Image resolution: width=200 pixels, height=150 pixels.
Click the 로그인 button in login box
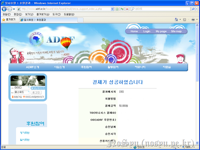coord(36,92)
